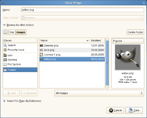147x118 pixels.
Task: Click the Search magnifier icon in Places
Action: point(5,45)
